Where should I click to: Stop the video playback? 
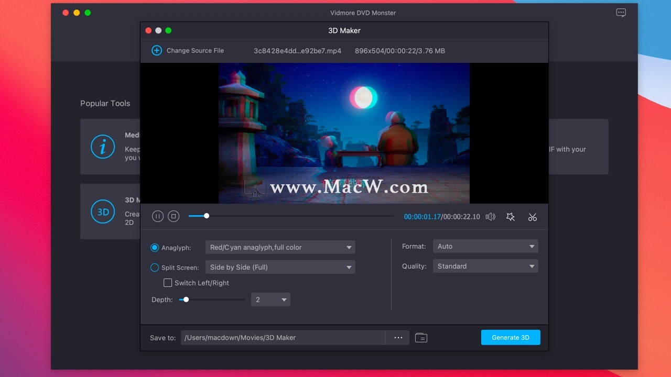click(174, 216)
